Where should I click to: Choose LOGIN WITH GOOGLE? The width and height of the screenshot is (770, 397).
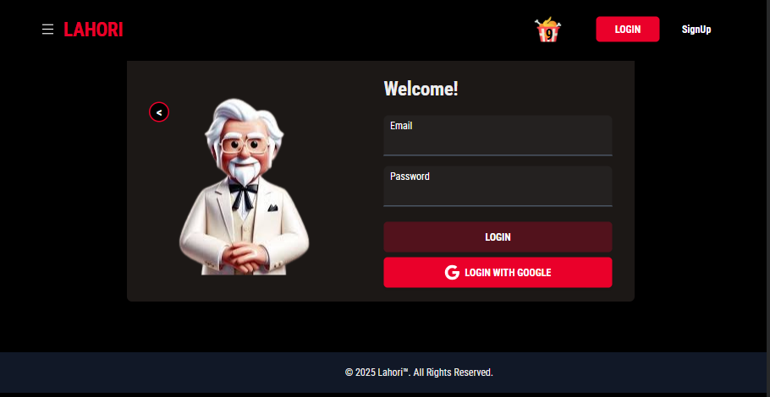pos(498,273)
